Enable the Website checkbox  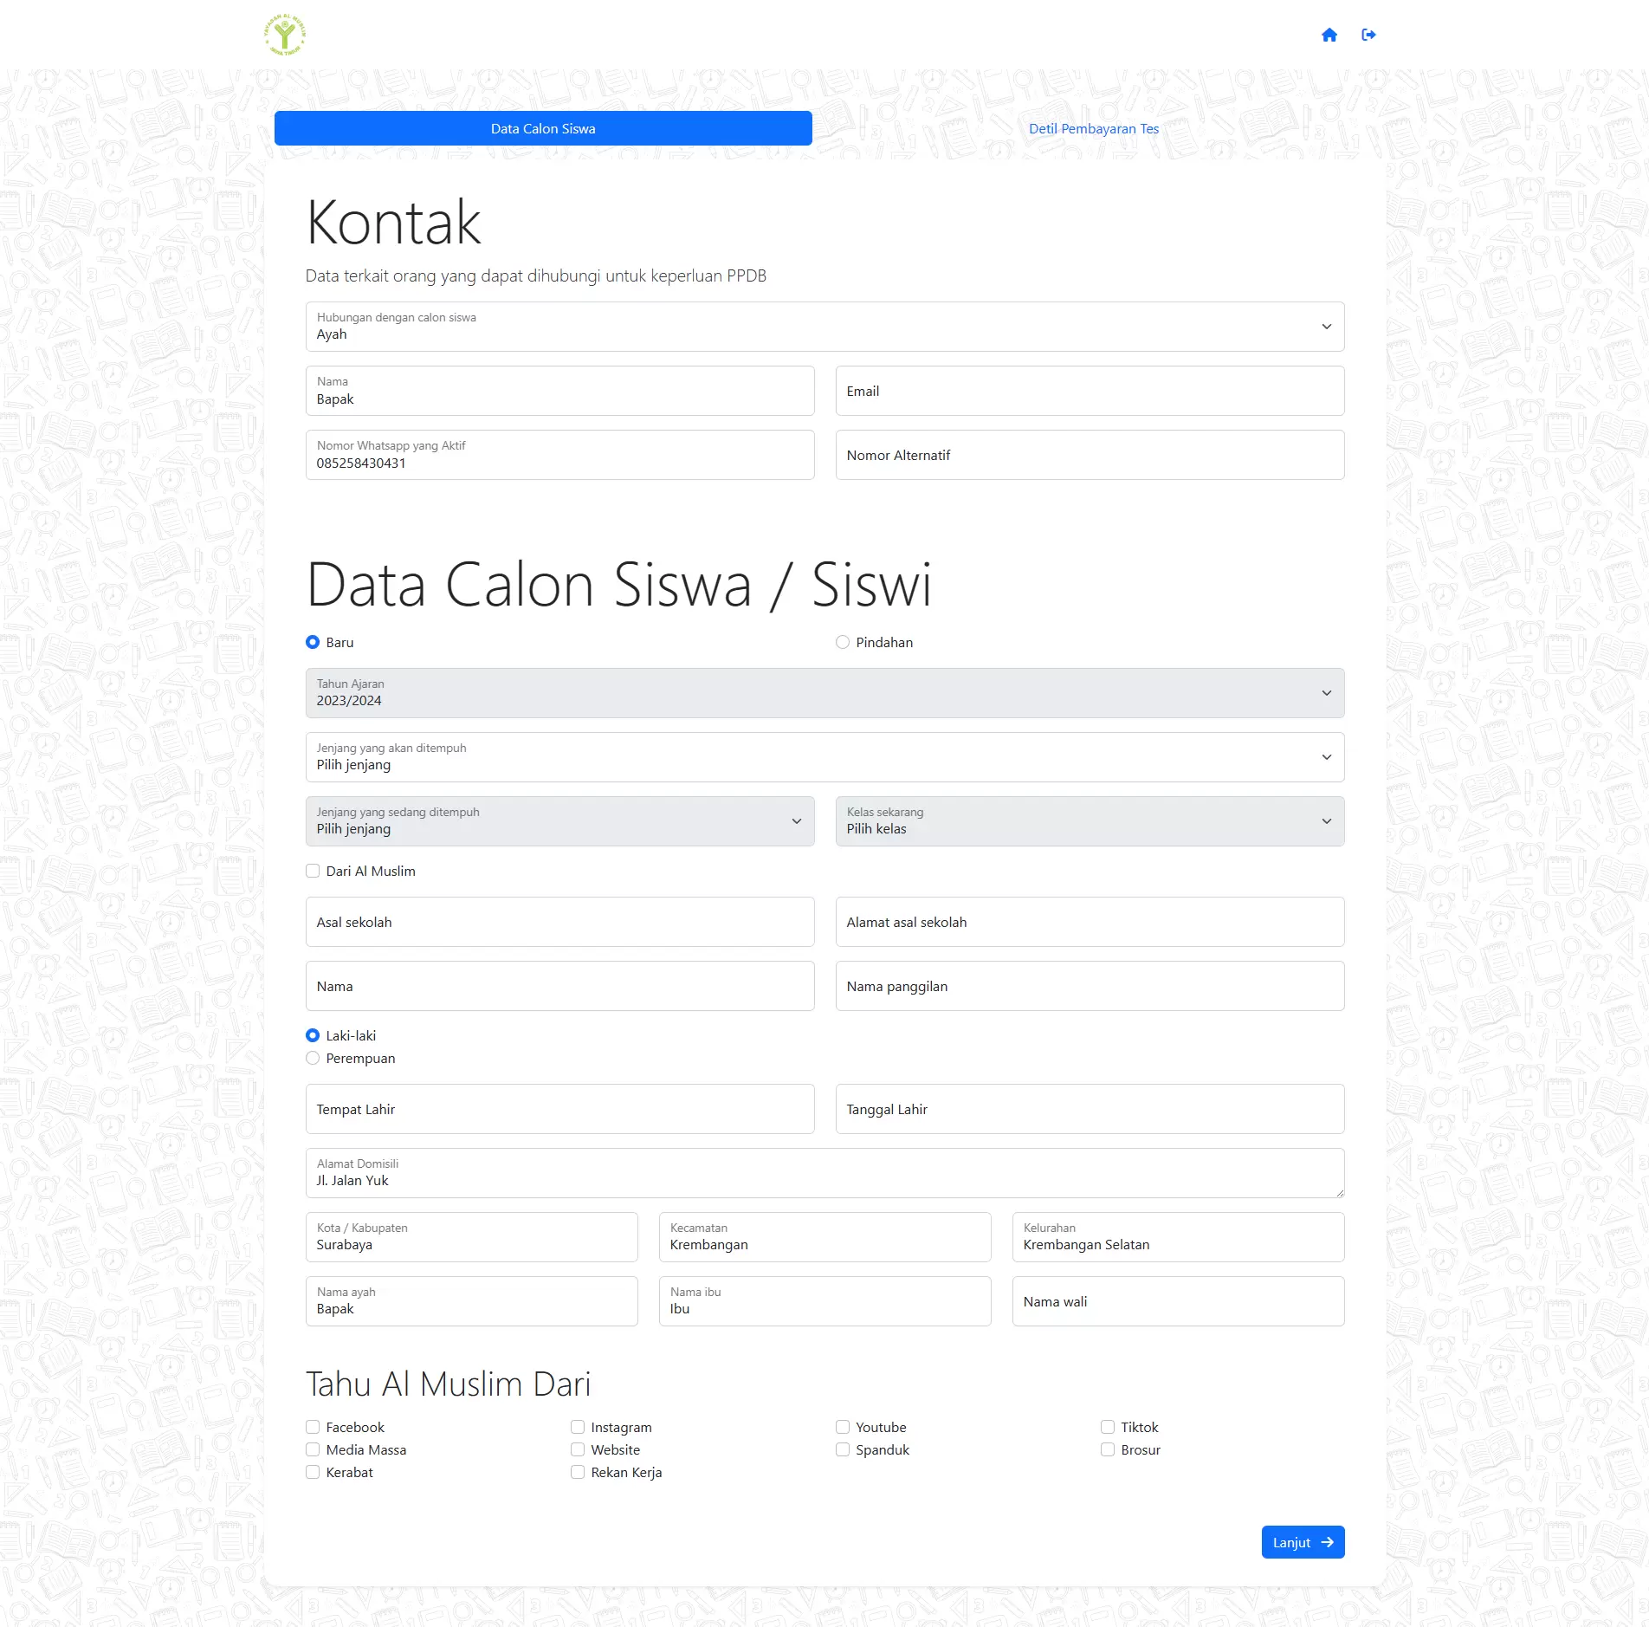[x=578, y=1449]
